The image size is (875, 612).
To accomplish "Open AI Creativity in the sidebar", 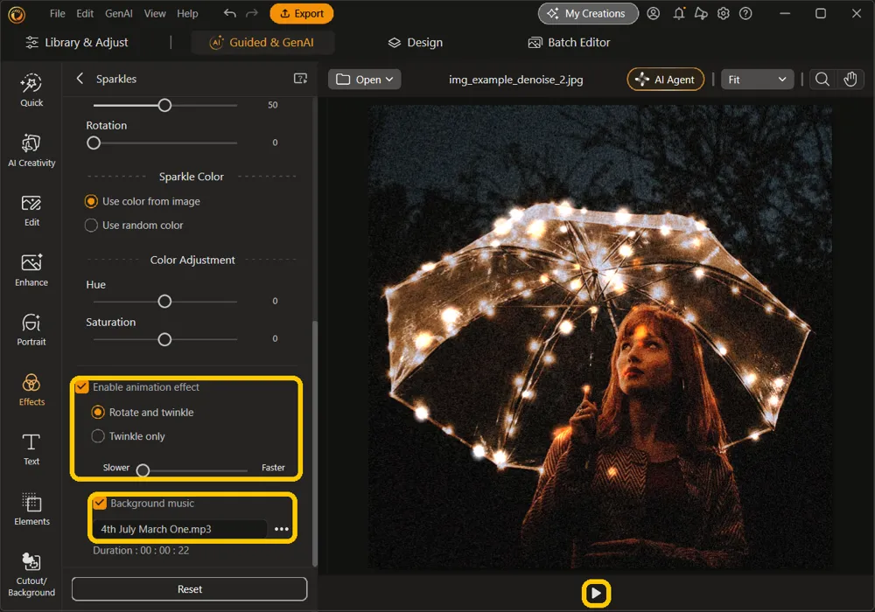I will coord(31,150).
